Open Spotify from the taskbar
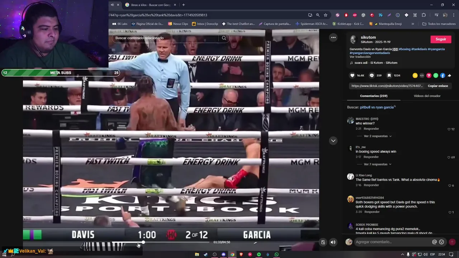459x258 pixels. click(259, 254)
